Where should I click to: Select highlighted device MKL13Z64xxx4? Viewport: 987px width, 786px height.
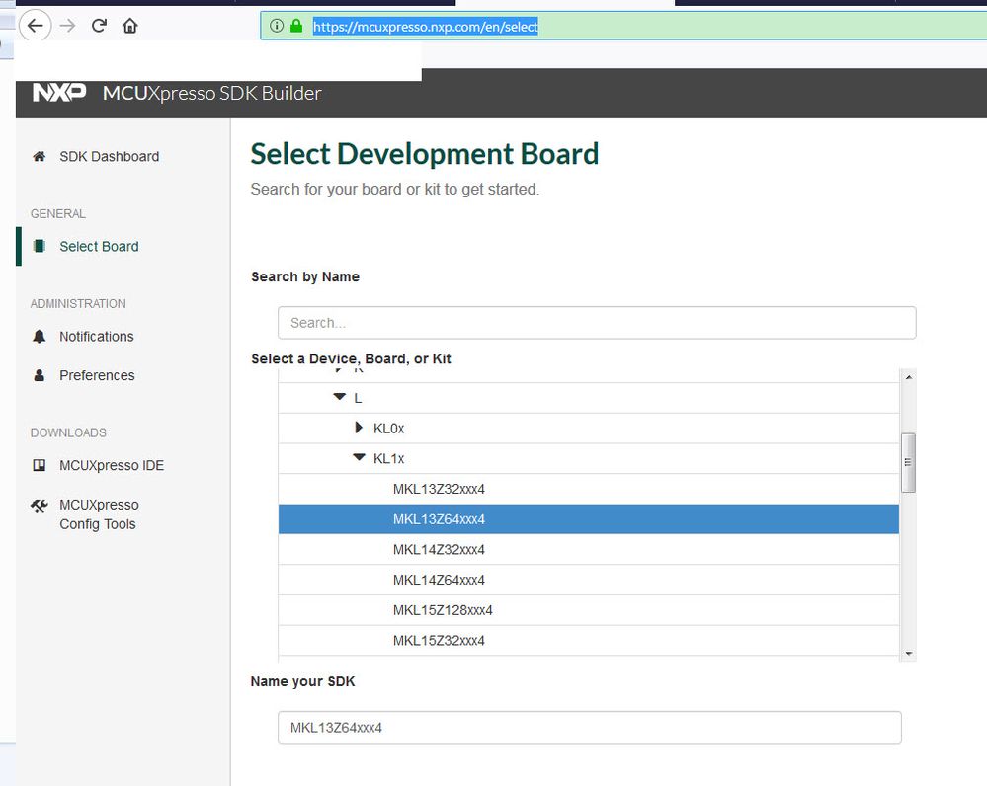(x=589, y=519)
